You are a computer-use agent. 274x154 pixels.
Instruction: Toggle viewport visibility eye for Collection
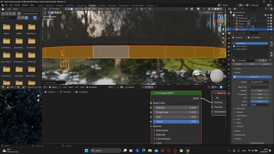click(x=268, y=15)
